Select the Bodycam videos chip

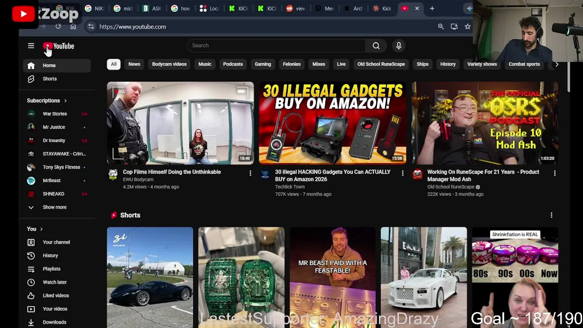[x=169, y=64]
